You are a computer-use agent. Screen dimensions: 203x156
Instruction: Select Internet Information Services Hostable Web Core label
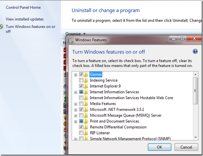pyautogui.click(x=132, y=98)
